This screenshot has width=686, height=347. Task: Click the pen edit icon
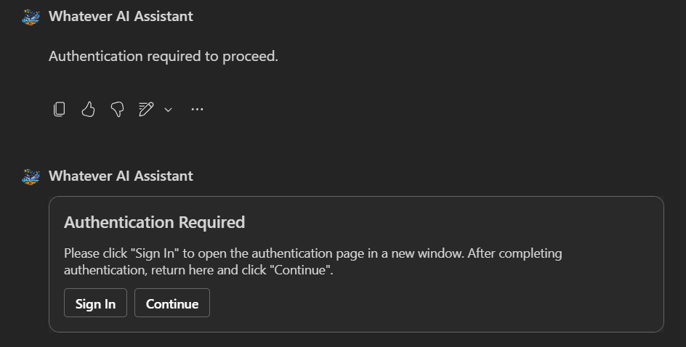pyautogui.click(x=146, y=109)
